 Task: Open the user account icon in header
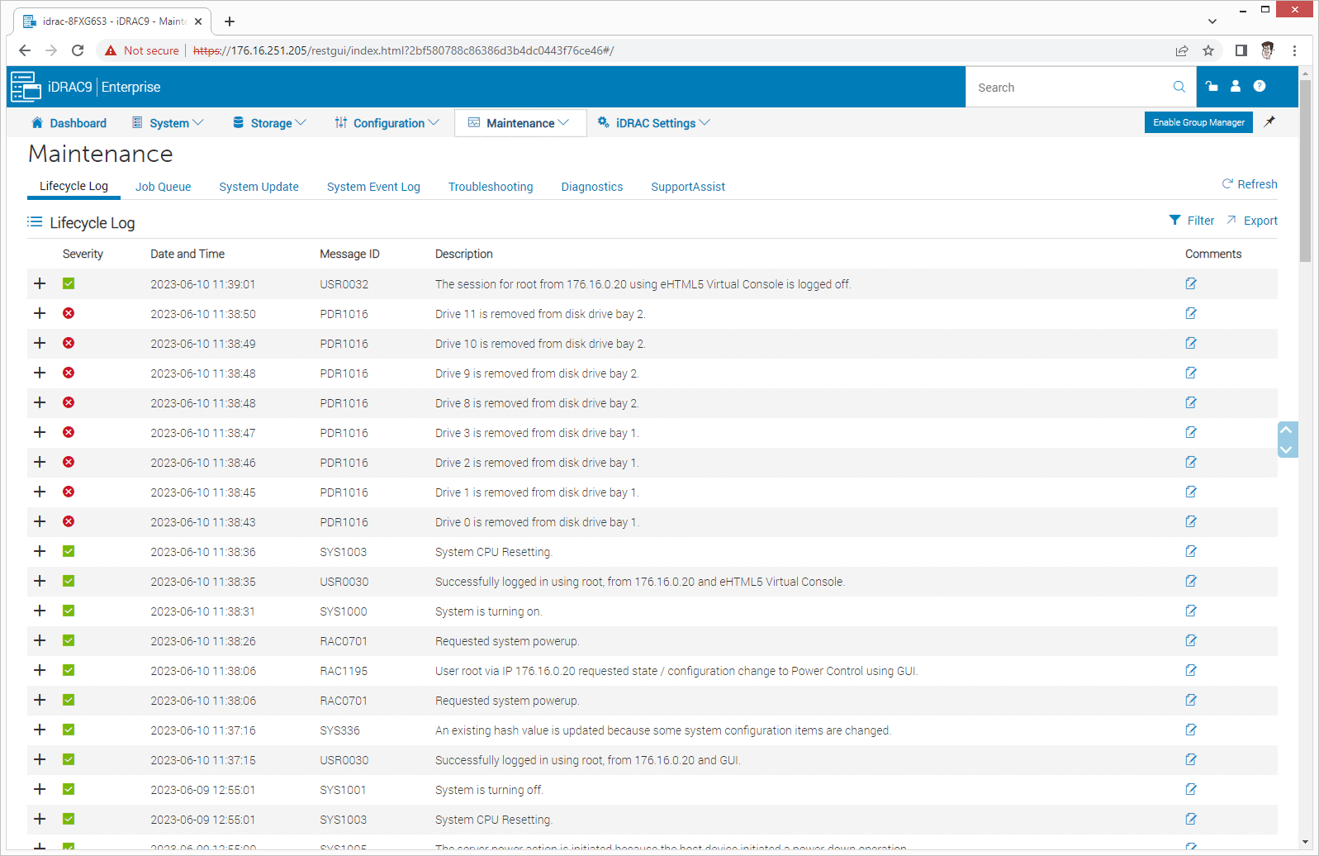(1236, 86)
